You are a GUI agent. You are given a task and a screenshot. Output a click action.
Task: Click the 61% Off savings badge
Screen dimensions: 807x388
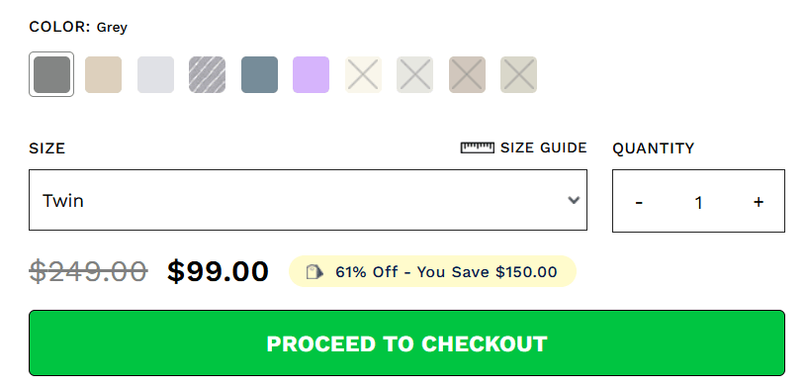click(x=432, y=271)
